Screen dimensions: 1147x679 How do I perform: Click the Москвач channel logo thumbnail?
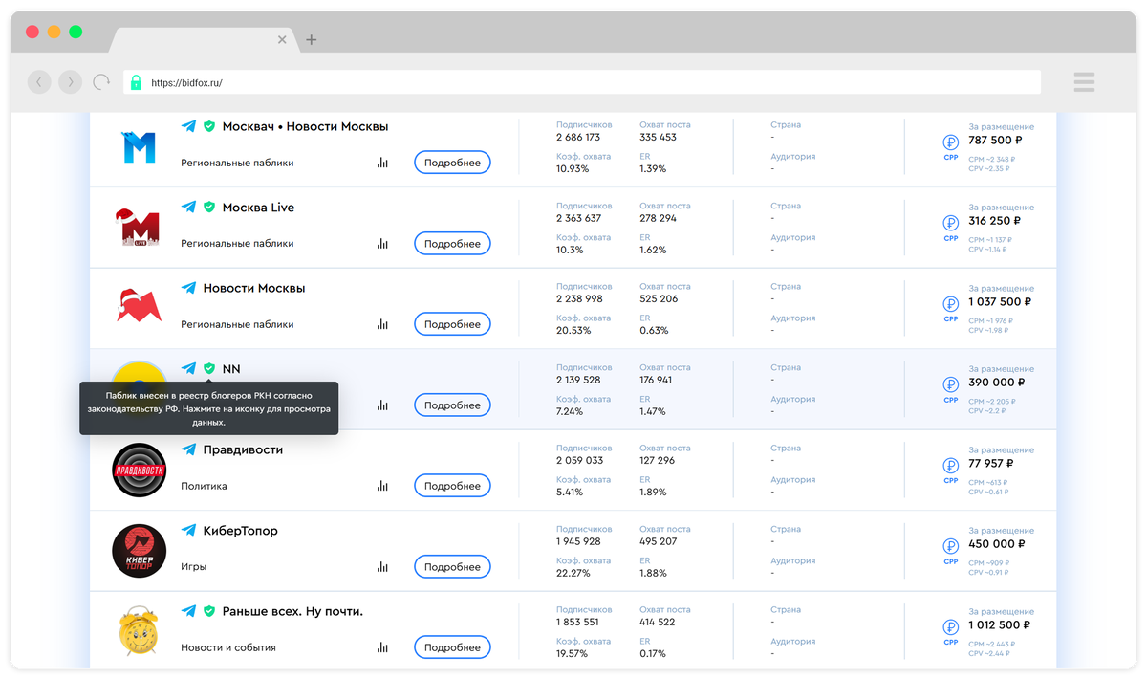point(139,145)
